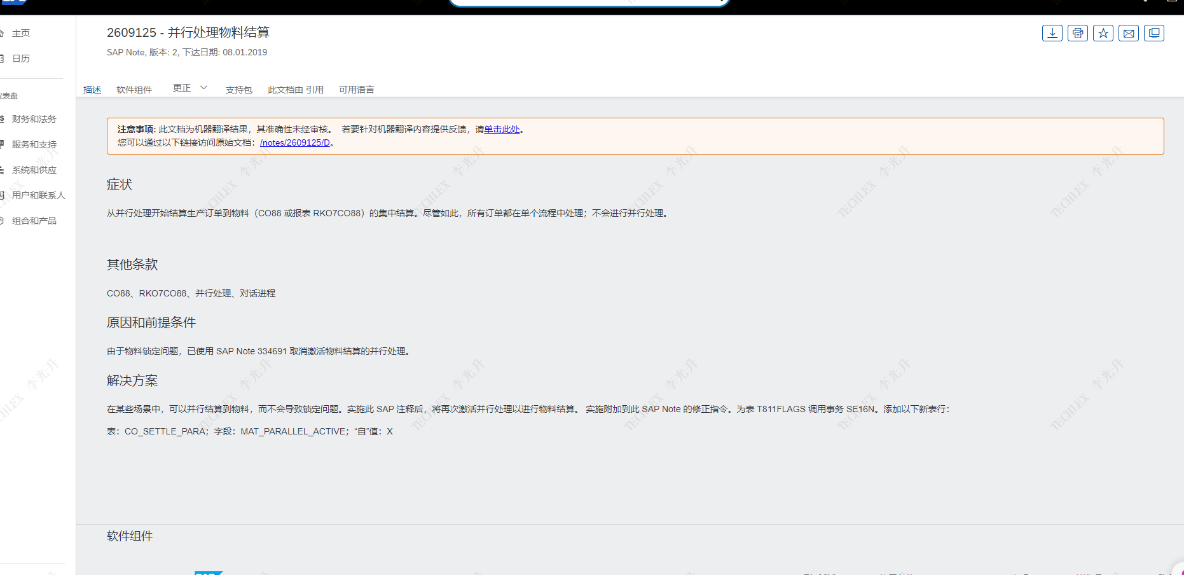Download the SAP note
This screenshot has height=575, width=1184.
[1052, 33]
